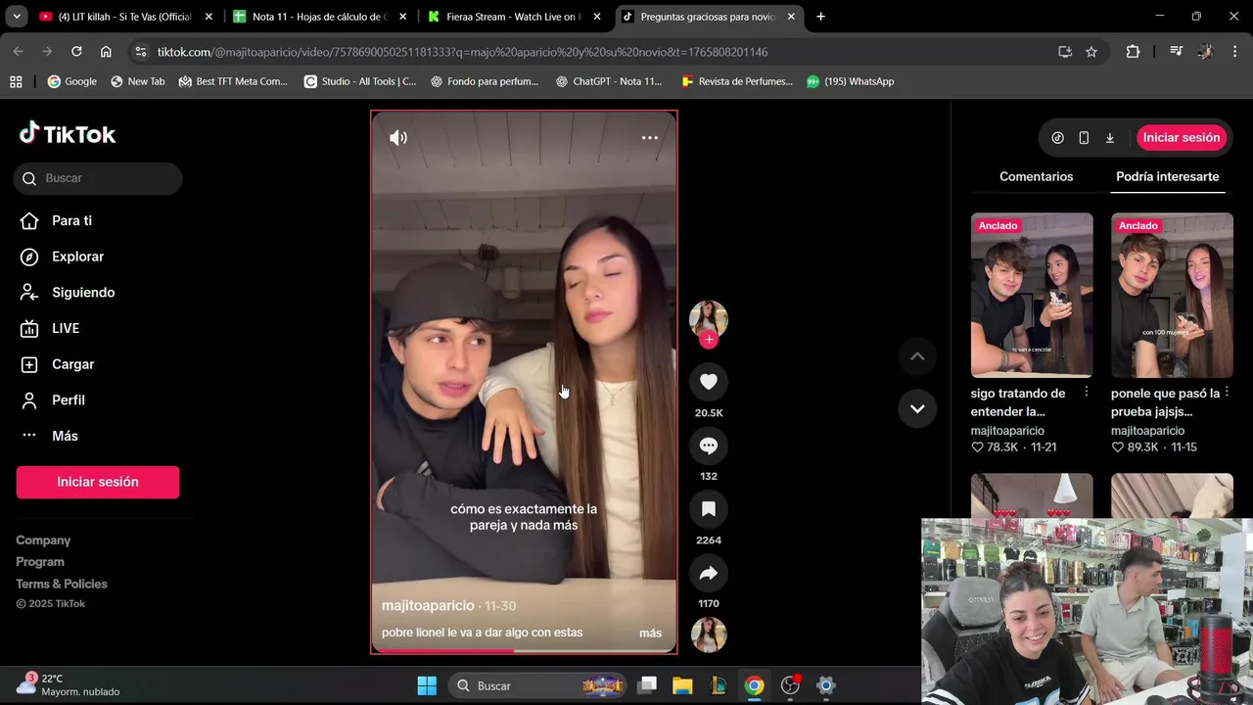The height and width of the screenshot is (705, 1253).
Task: Mute the TikTok video sound
Action: [397, 138]
